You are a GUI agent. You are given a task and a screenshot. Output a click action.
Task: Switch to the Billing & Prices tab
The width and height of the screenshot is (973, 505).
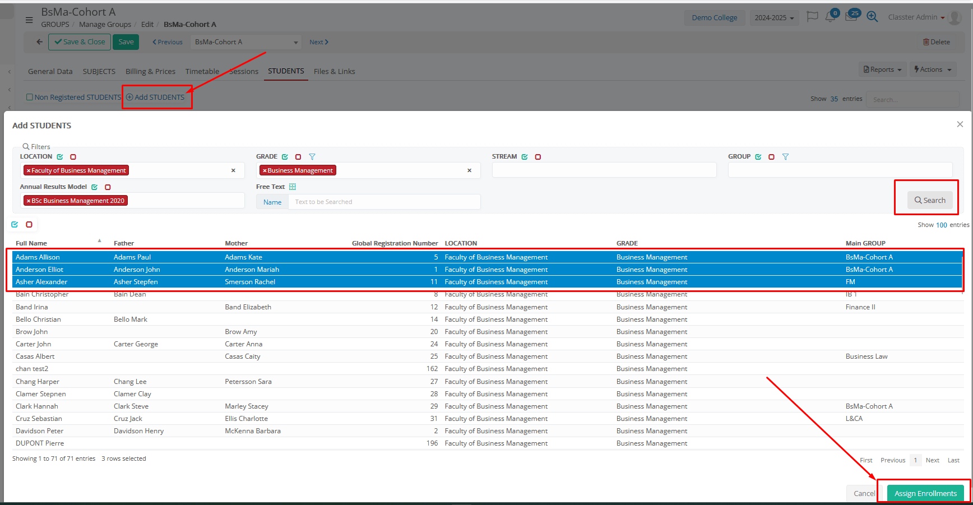point(150,71)
